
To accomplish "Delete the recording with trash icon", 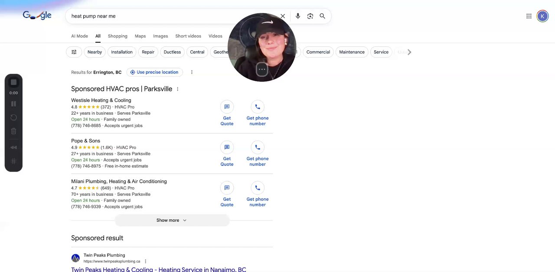I will point(13,131).
